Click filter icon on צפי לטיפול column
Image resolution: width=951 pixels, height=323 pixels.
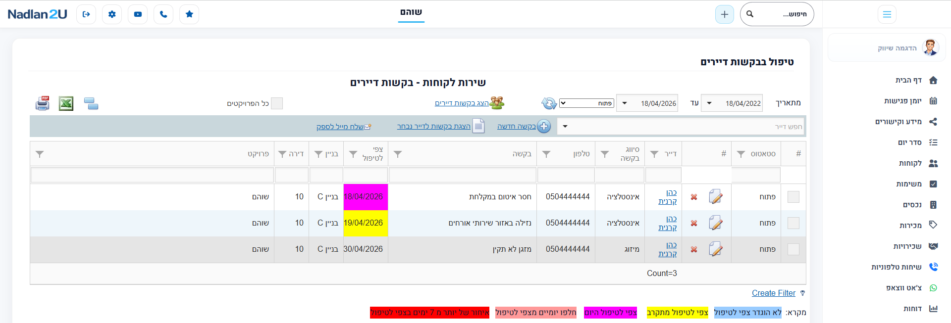click(x=353, y=154)
